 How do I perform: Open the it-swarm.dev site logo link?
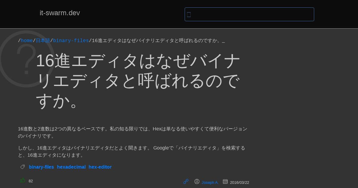(x=60, y=13)
